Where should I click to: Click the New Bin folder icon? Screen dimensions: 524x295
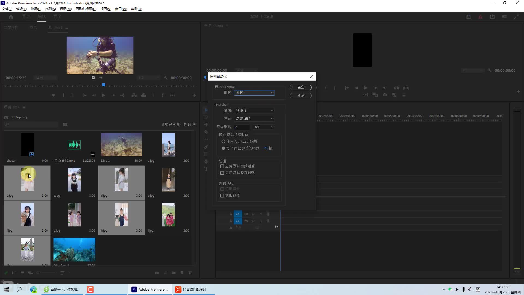(174, 273)
